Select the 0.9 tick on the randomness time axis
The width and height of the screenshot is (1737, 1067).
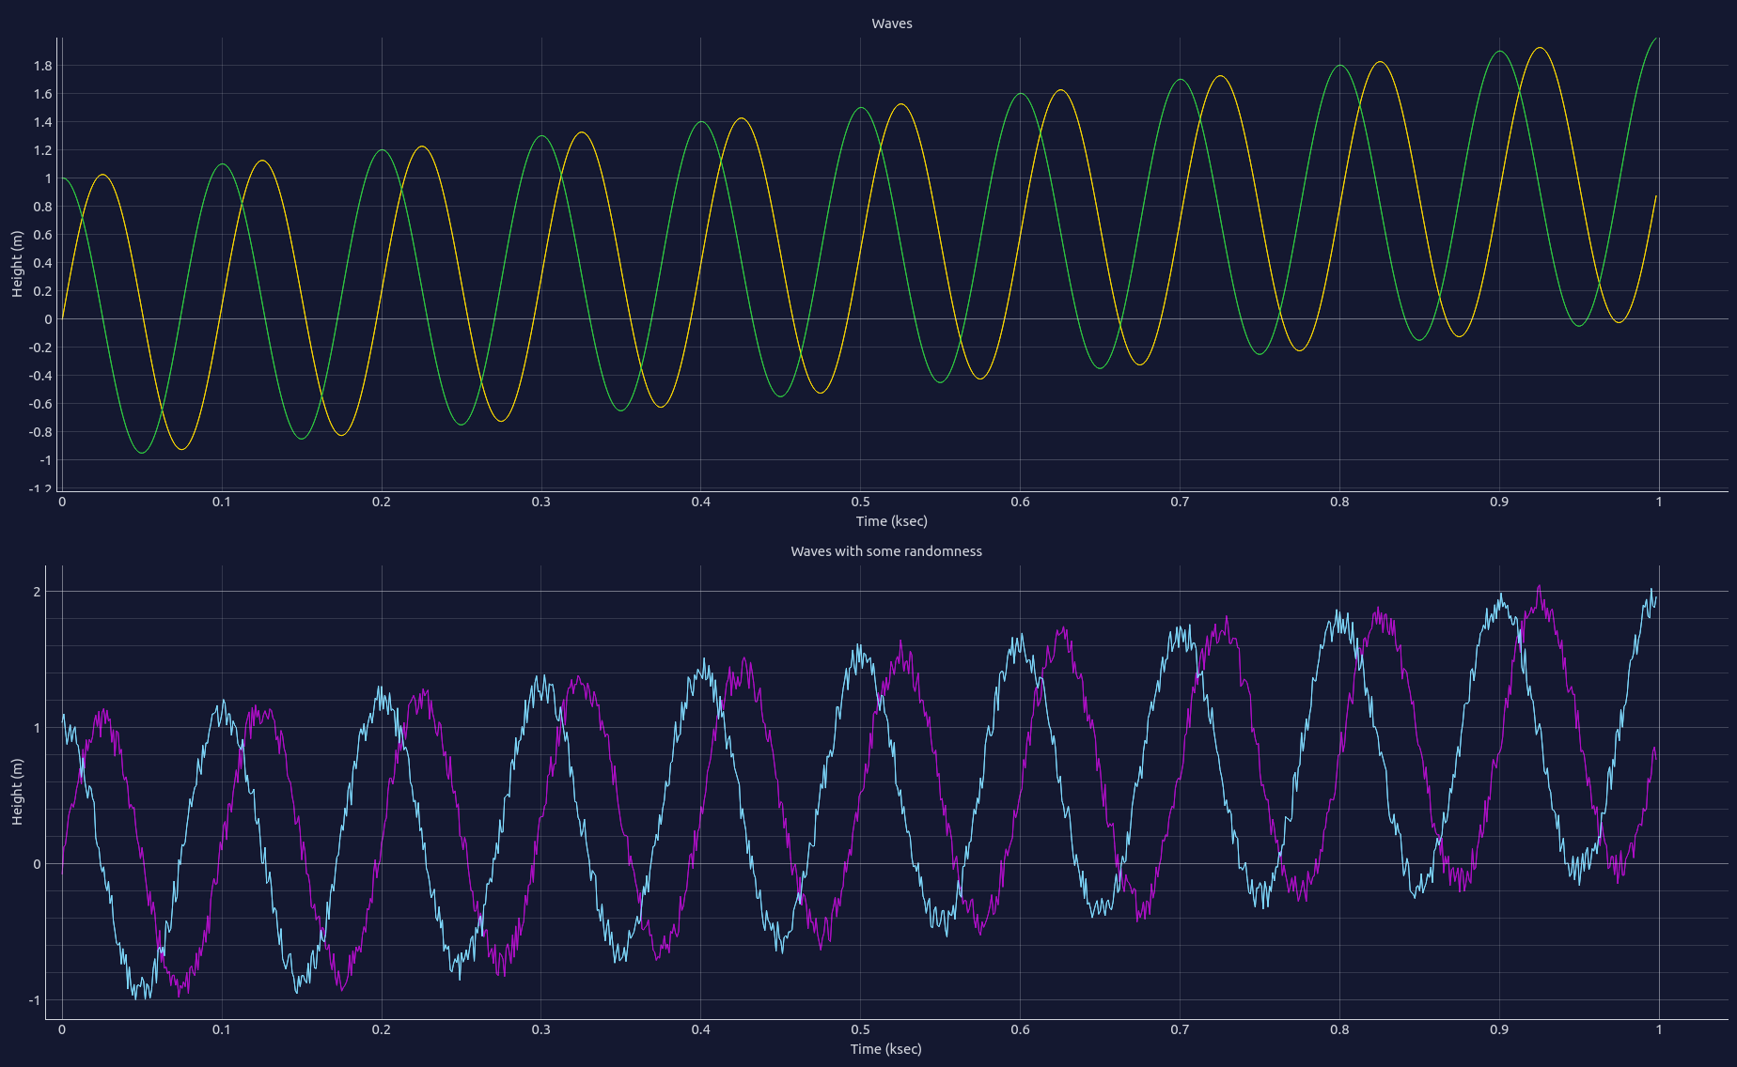[x=1499, y=1029]
